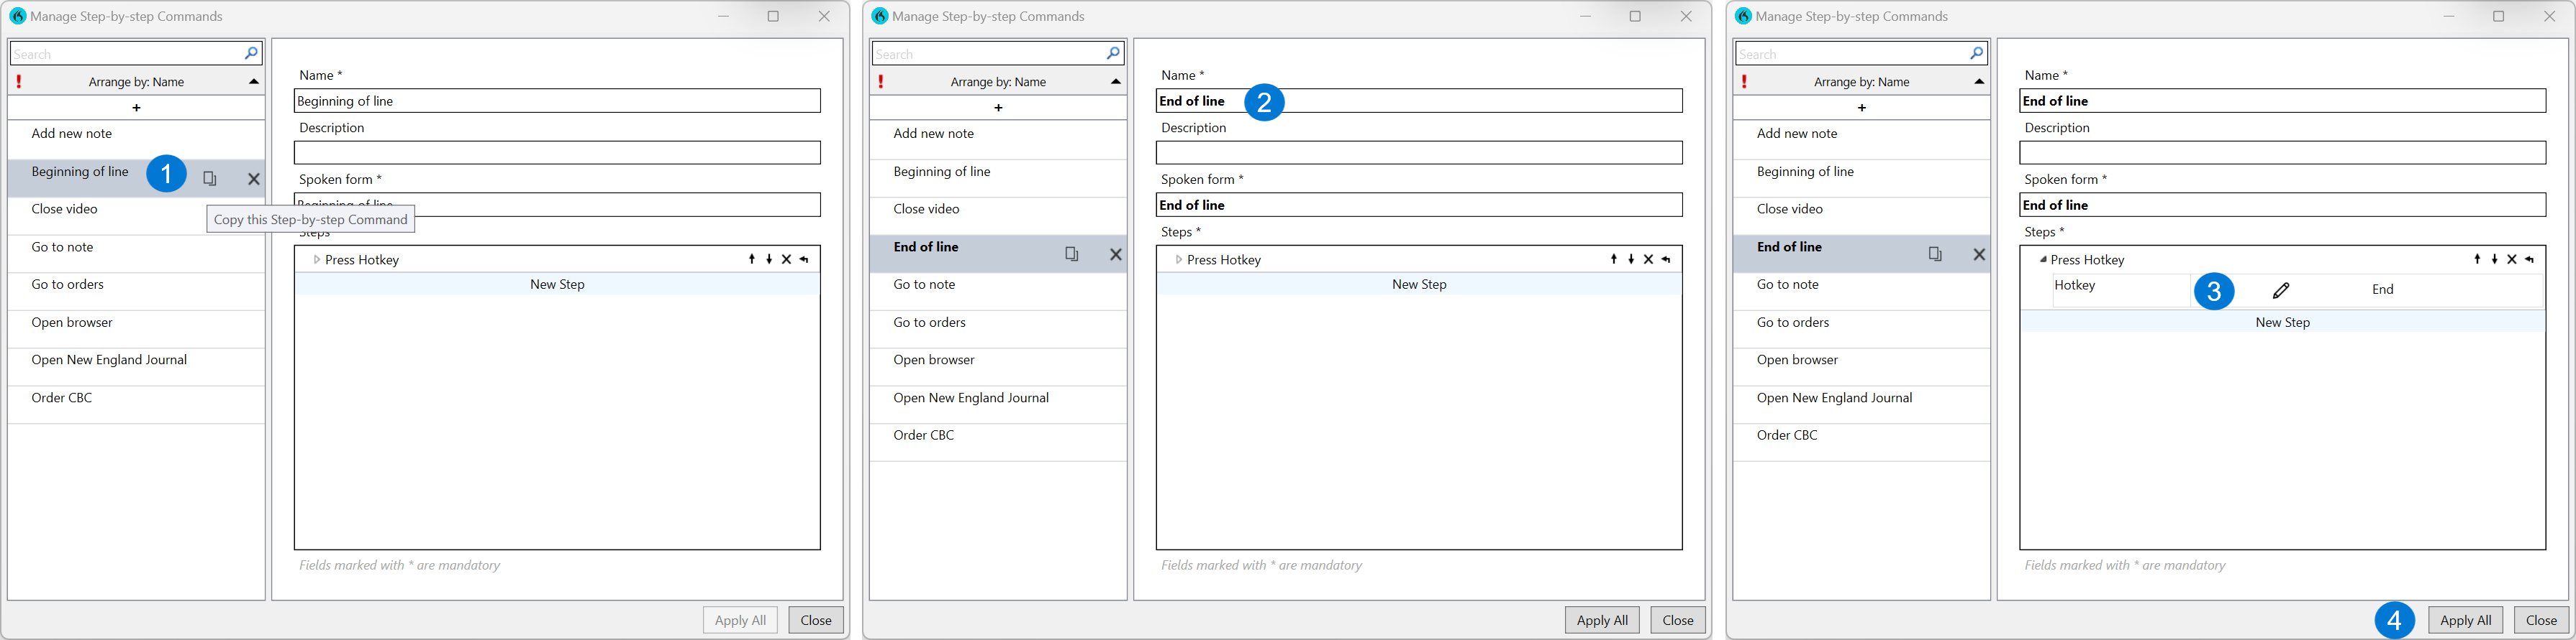2576x640 pixels.
Task: Click the pencil edit icon next to Hotkey
Action: pos(2281,290)
